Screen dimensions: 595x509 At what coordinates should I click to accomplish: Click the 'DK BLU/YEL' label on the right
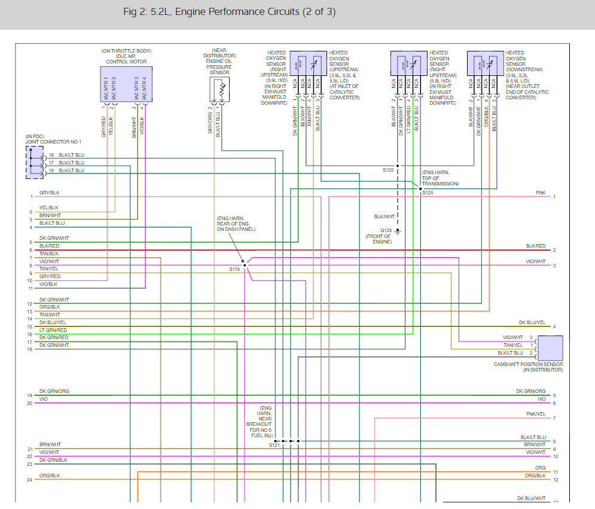532,322
